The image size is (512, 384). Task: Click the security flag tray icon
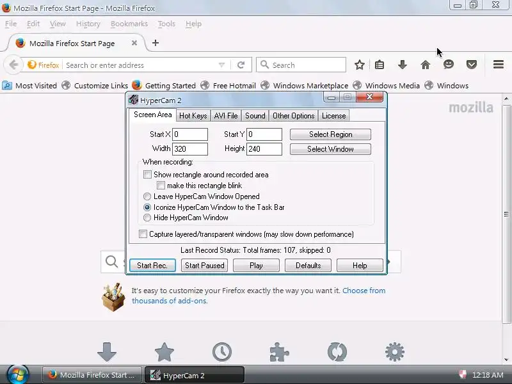(x=462, y=374)
